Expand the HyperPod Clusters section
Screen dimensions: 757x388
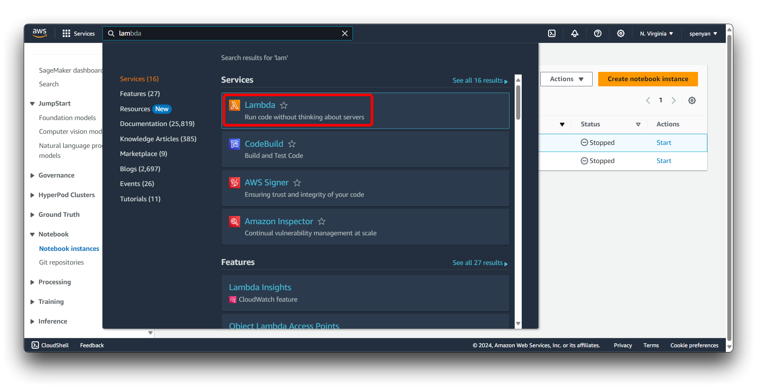pyautogui.click(x=32, y=195)
